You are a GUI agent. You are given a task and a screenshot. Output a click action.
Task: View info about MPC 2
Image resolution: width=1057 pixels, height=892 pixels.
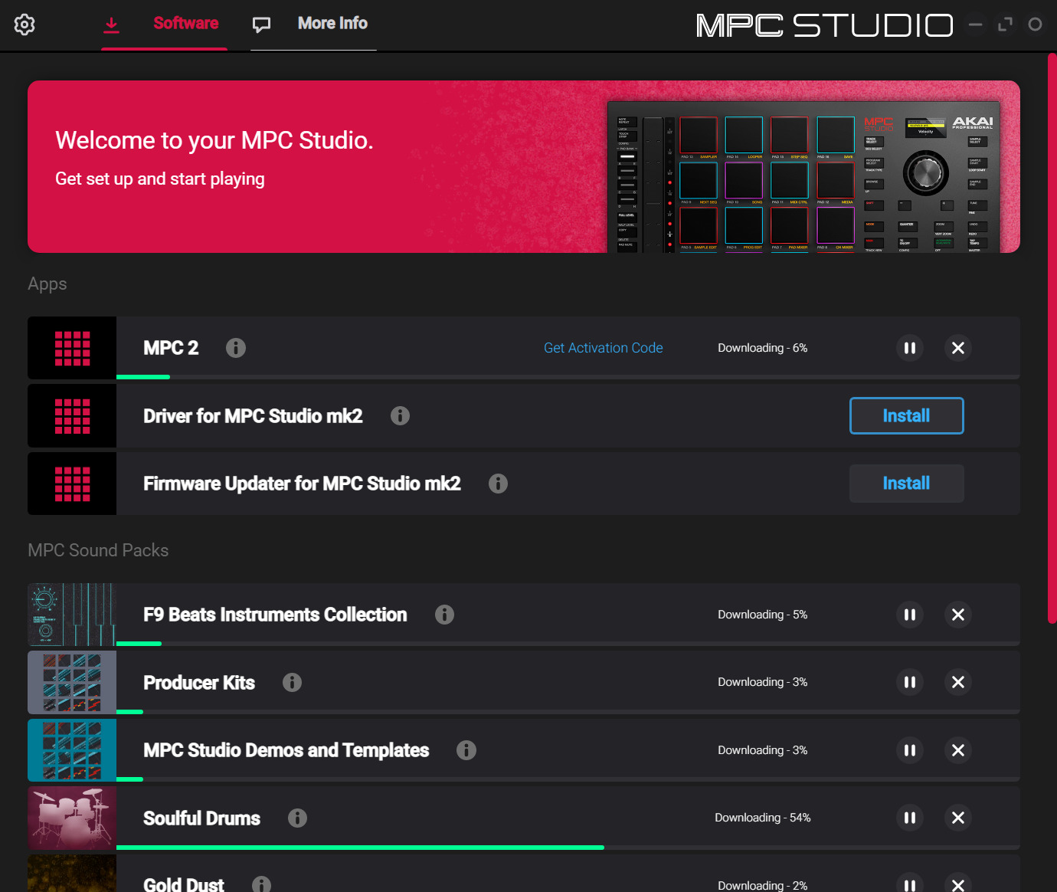pos(236,348)
